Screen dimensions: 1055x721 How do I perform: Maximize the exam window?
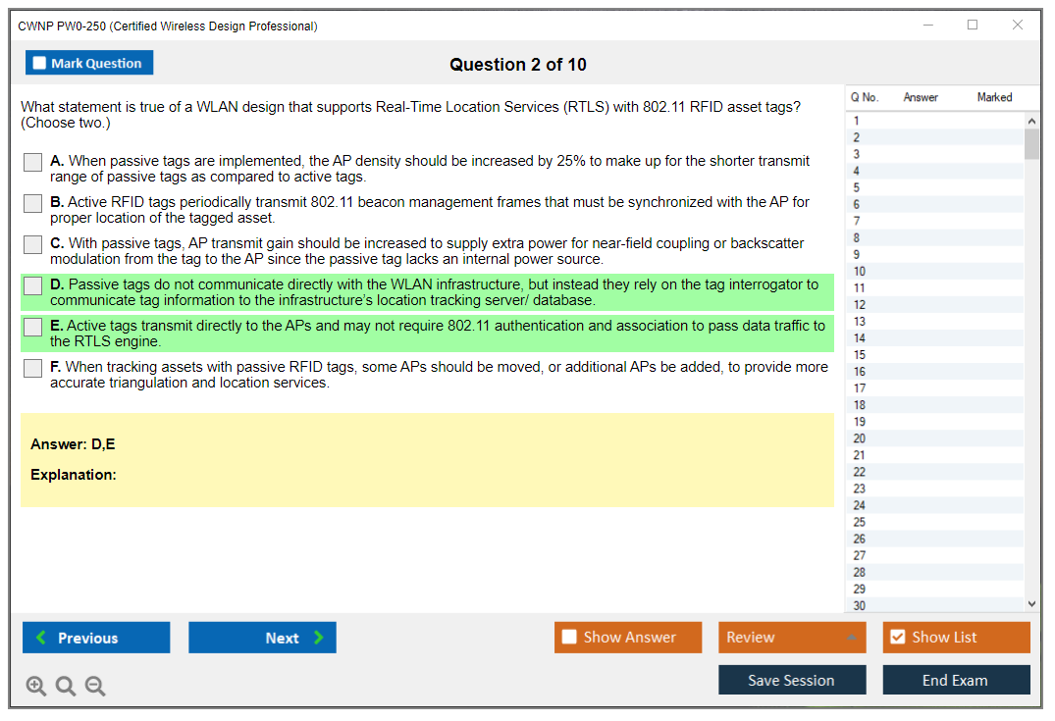point(973,26)
